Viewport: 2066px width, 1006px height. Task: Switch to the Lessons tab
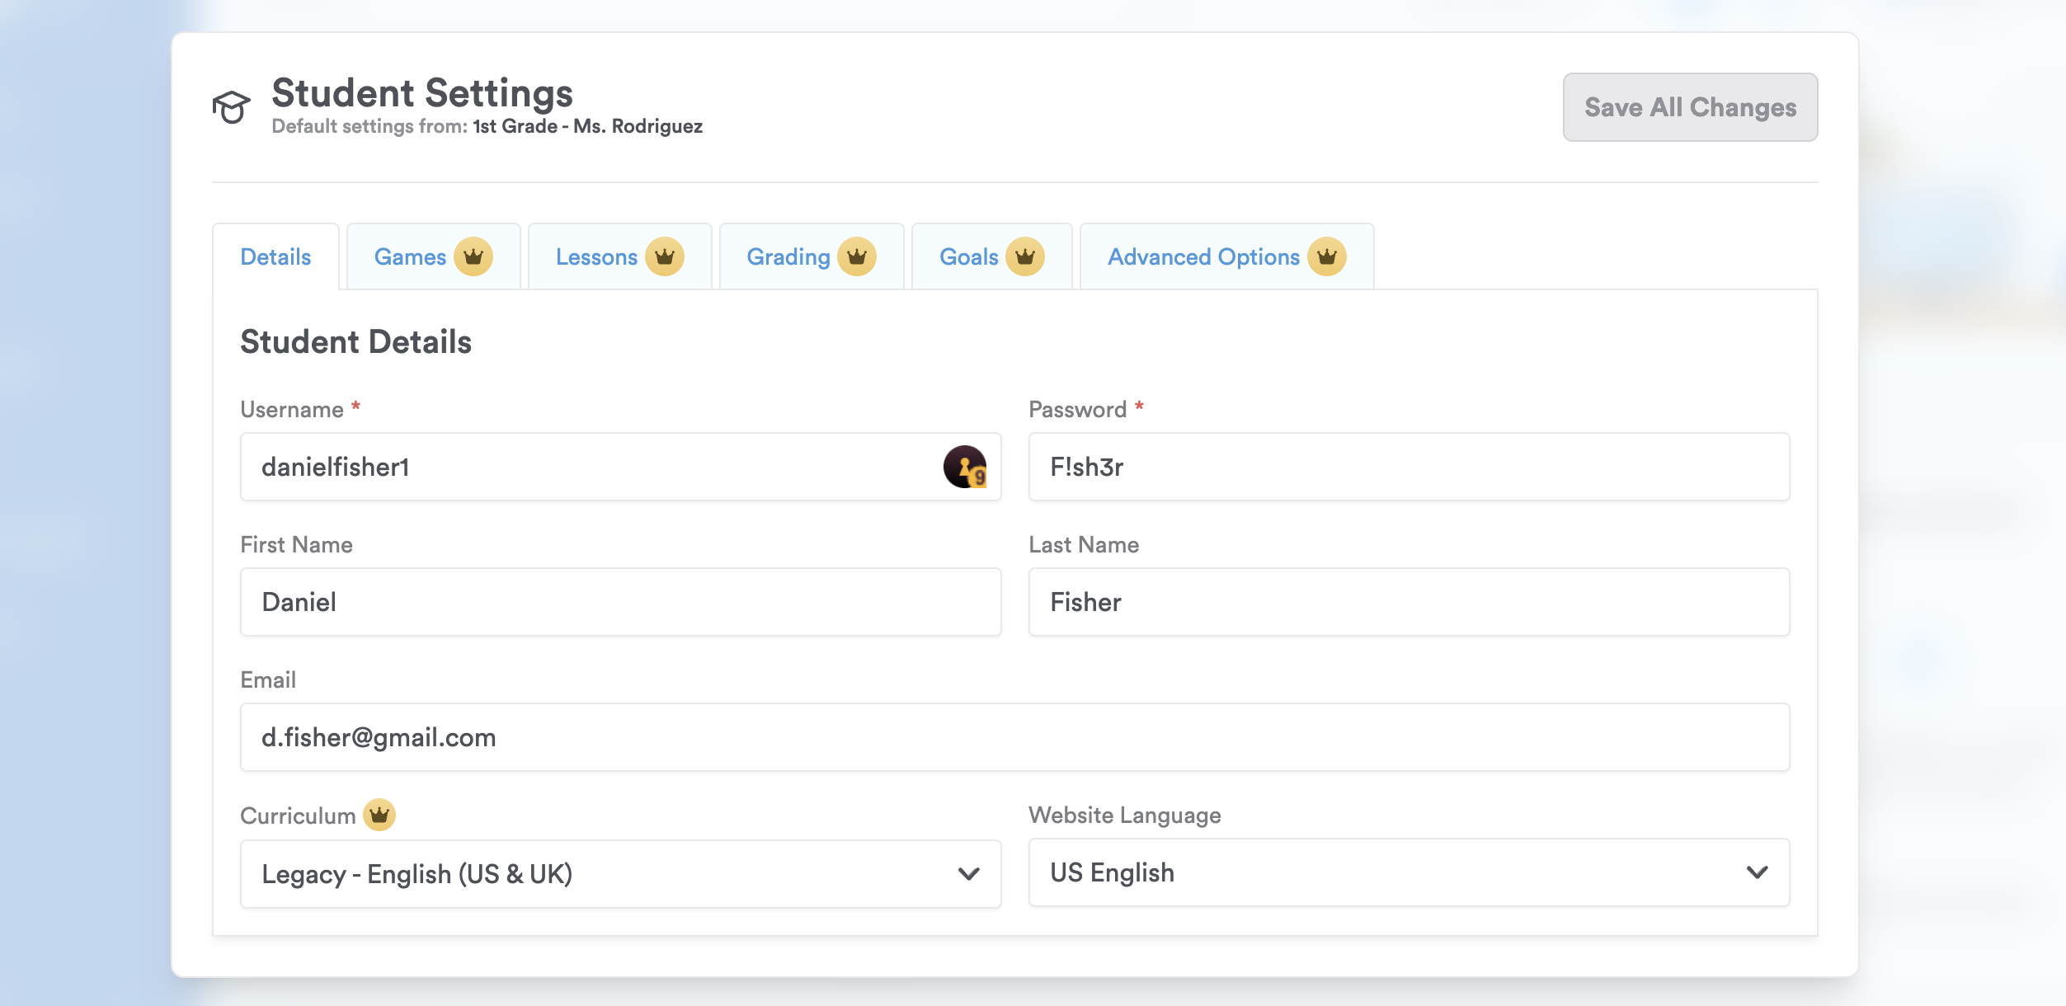[596, 257]
